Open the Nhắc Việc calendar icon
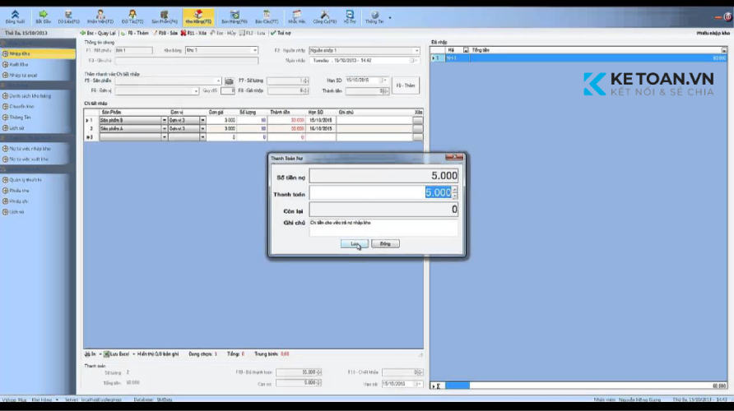Image resolution: width=734 pixels, height=411 pixels. (296, 16)
